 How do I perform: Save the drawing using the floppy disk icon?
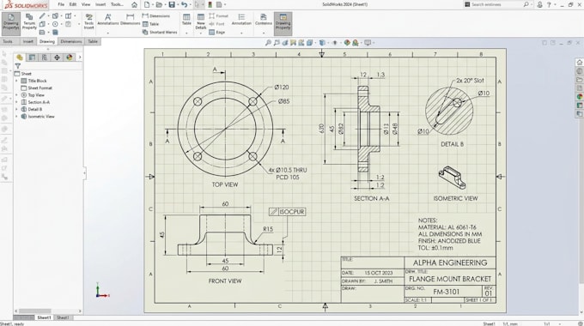[172, 4]
